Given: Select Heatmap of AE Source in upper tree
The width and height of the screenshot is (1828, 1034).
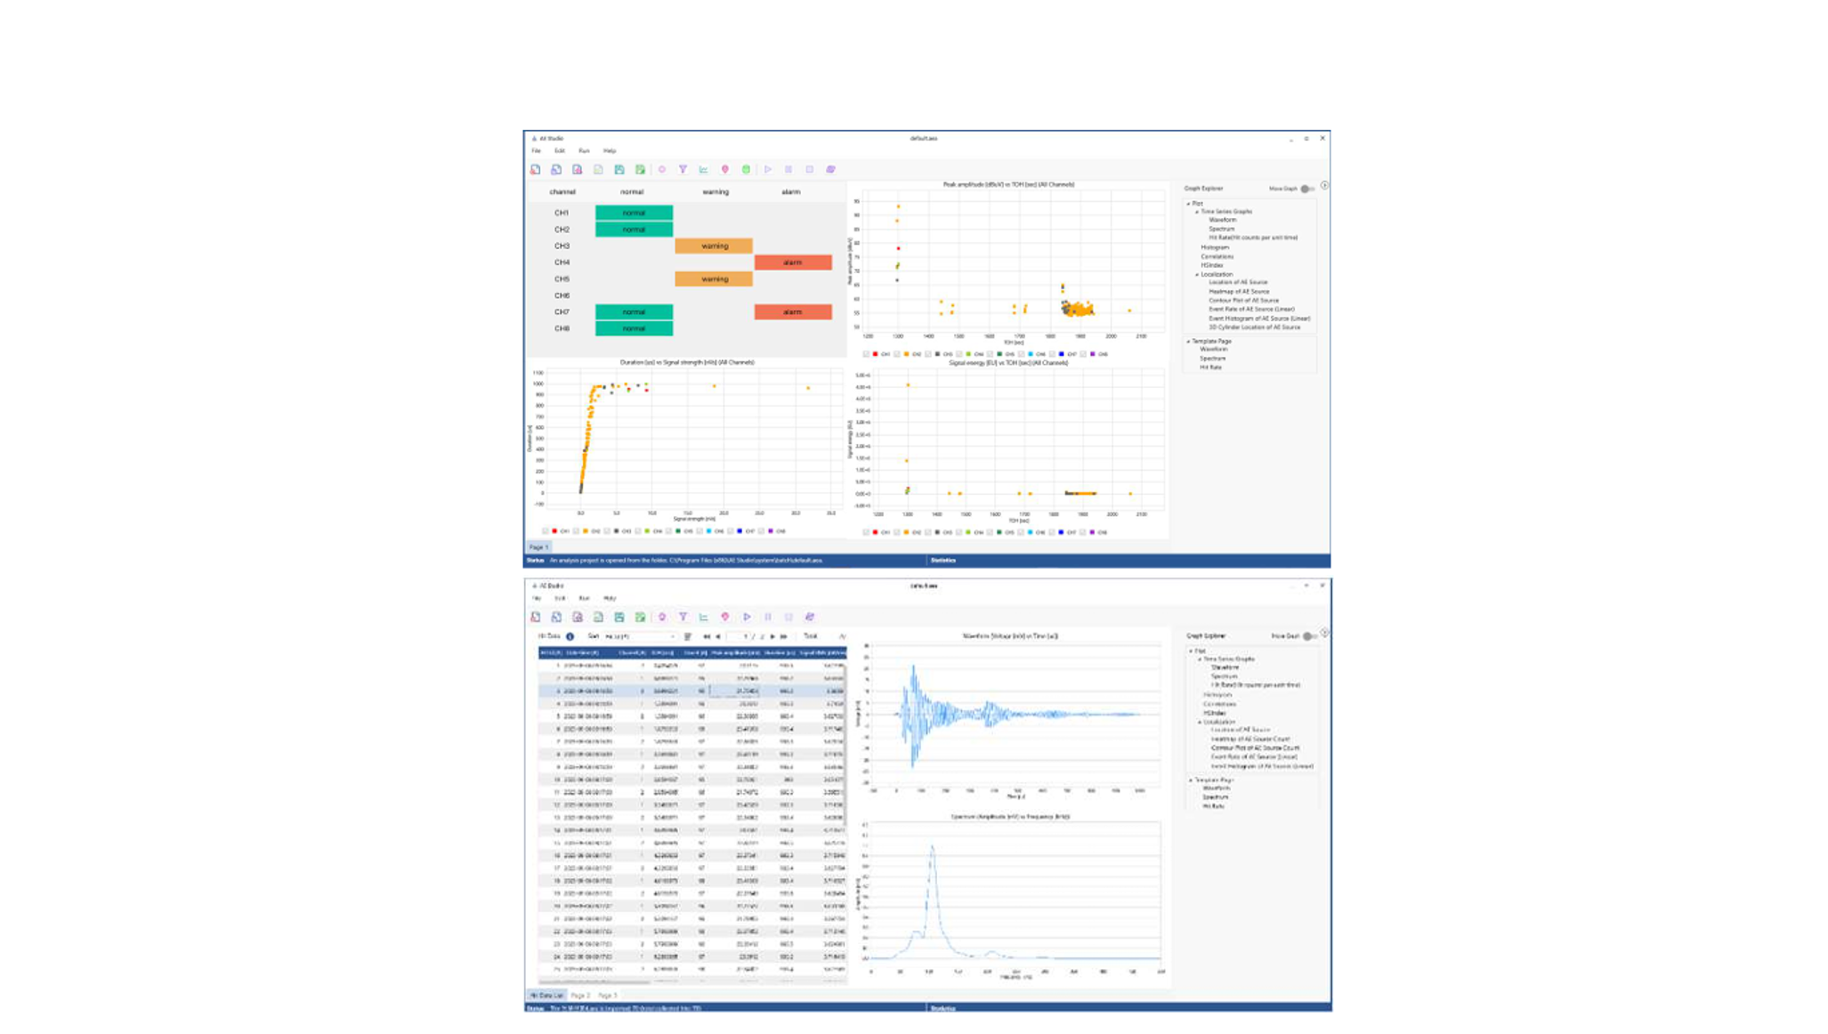Looking at the screenshot, I should tap(1239, 291).
